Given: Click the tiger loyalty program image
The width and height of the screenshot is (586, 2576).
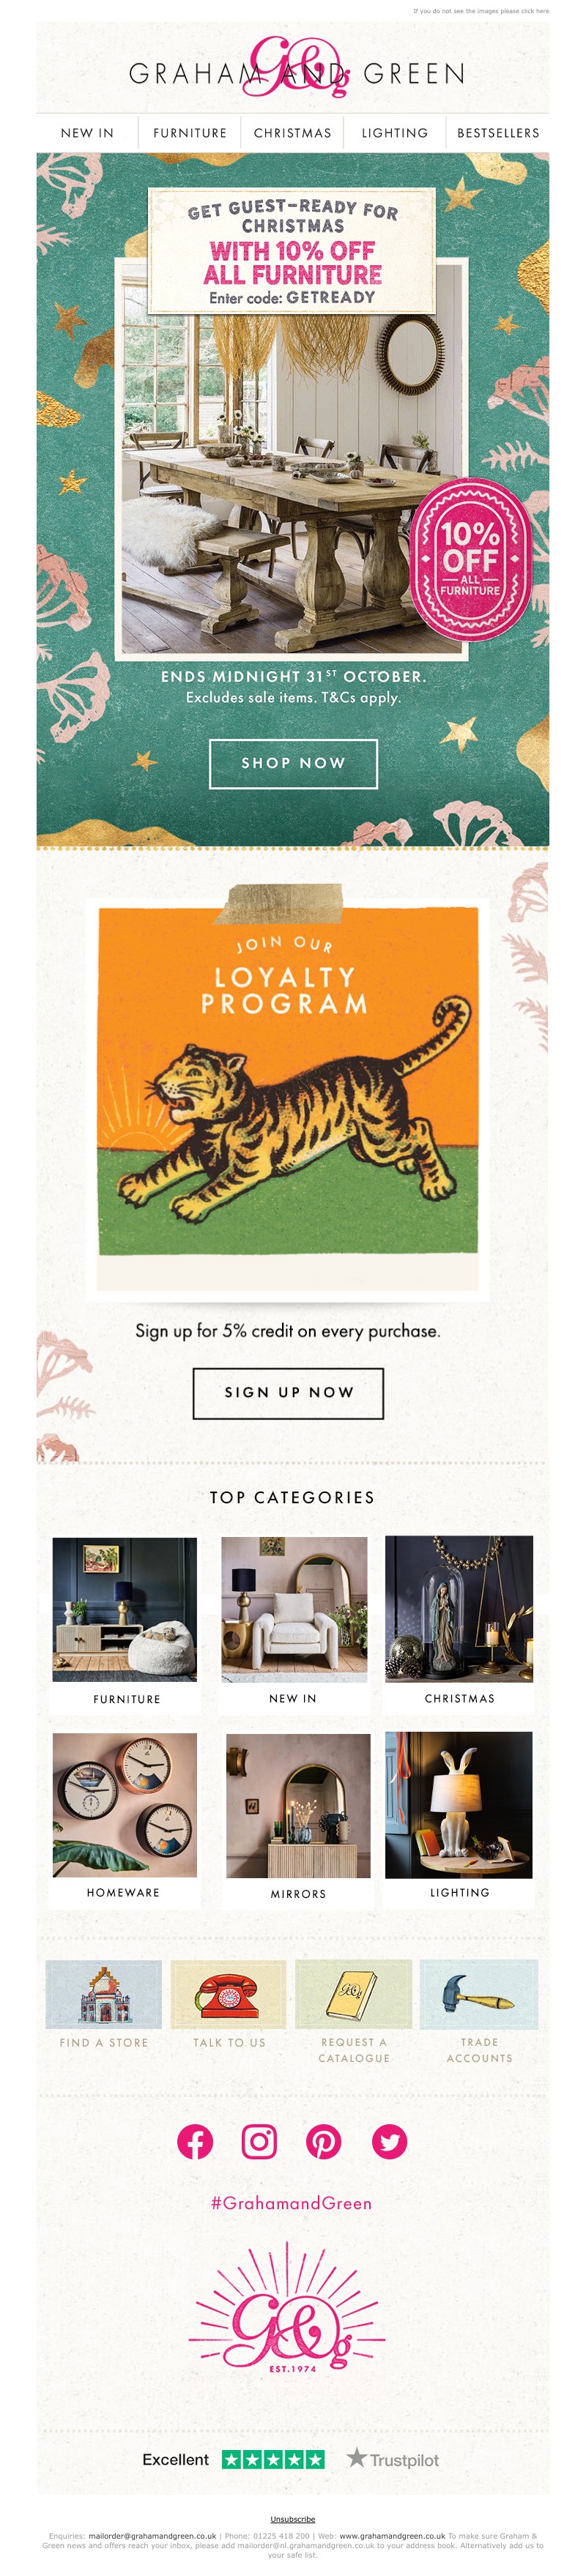Looking at the screenshot, I should click(x=288, y=1080).
